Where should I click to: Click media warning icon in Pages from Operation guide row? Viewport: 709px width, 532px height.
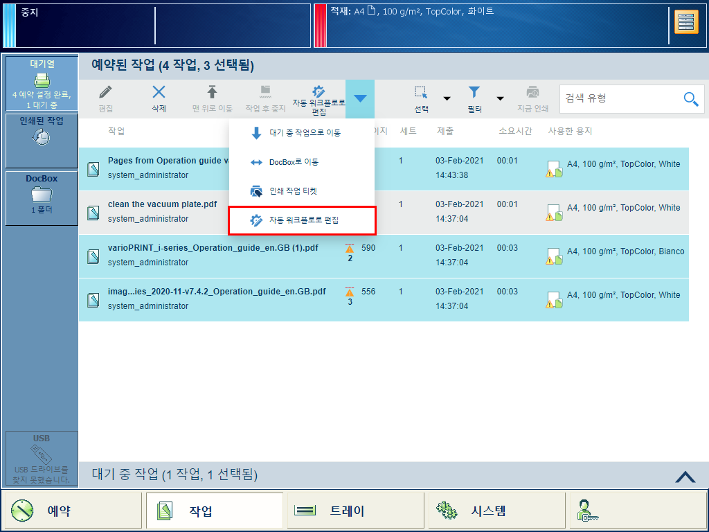coord(554,169)
